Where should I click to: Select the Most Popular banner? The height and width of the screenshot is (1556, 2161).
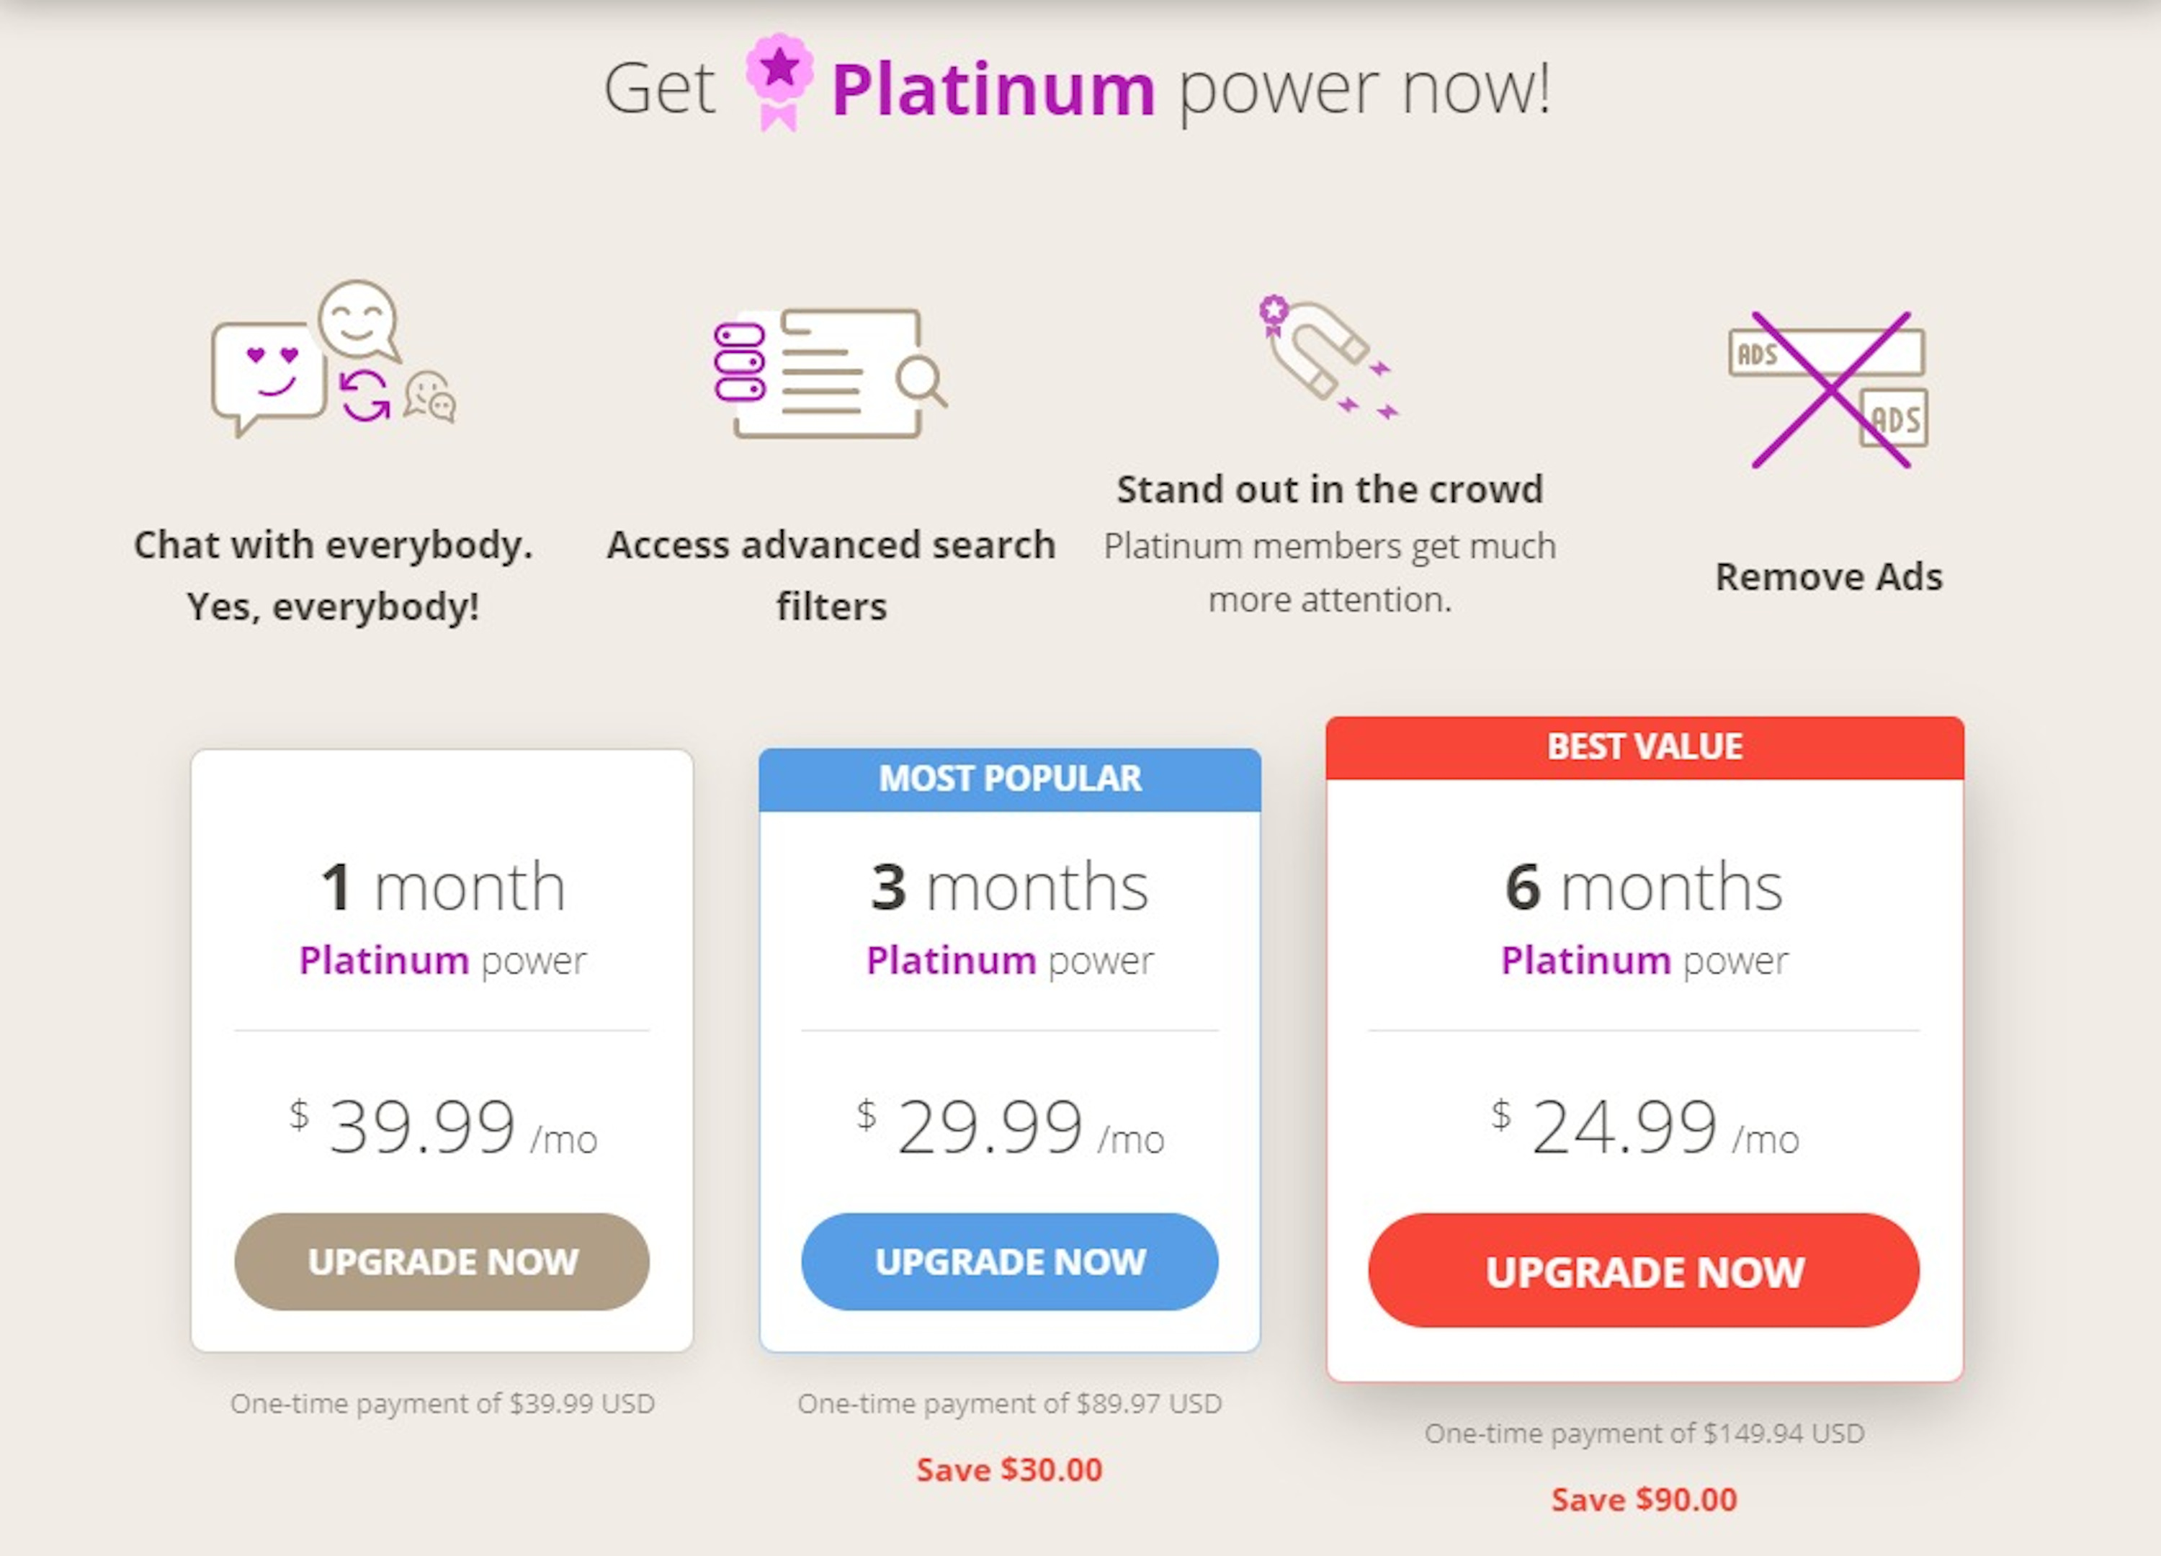(x=1009, y=779)
